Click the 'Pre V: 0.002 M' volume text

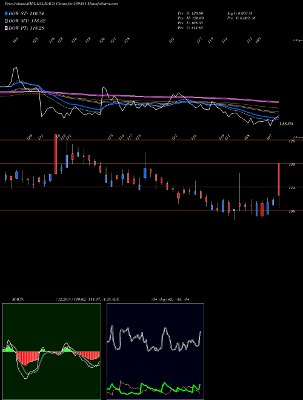tap(241, 18)
